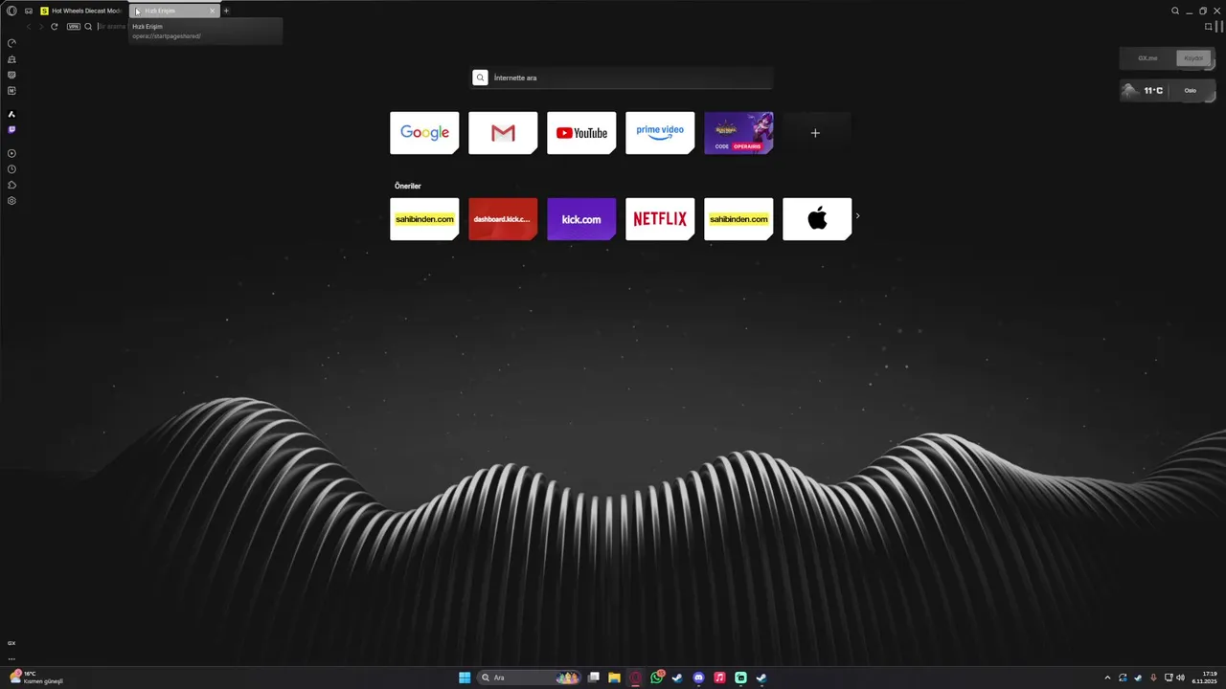Viewport: 1226px width, 689px height.
Task: Toggle the VPN badge in address bar
Action: (74, 27)
